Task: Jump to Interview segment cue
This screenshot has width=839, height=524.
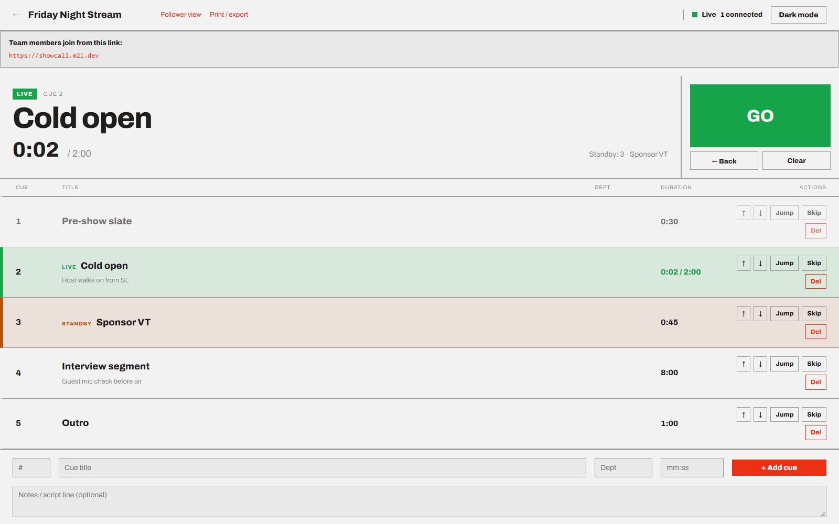Action: point(784,364)
